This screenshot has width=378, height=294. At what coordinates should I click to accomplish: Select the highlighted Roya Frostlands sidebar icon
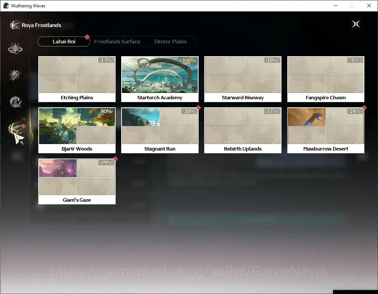coord(16,128)
